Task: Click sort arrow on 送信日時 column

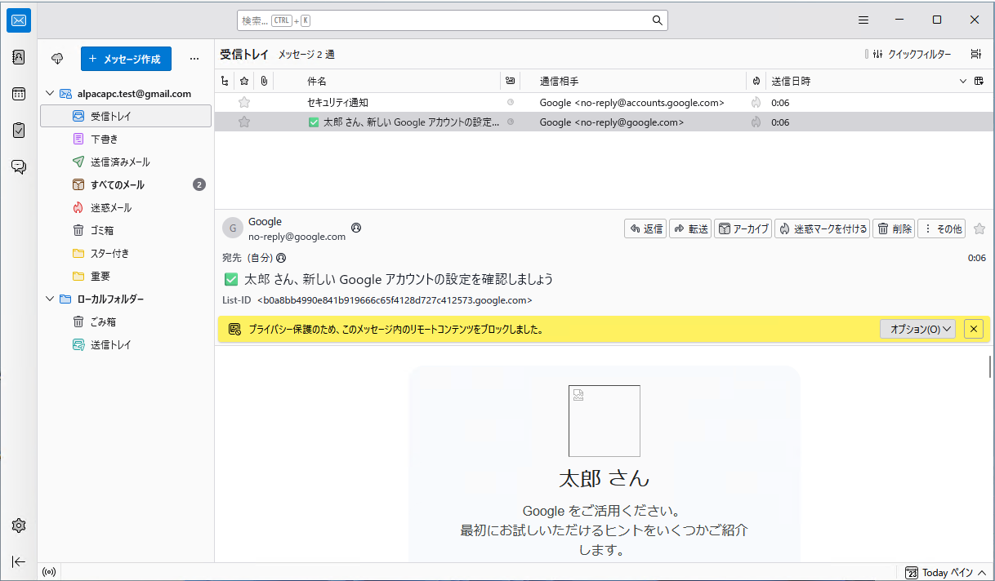Action: pos(962,82)
